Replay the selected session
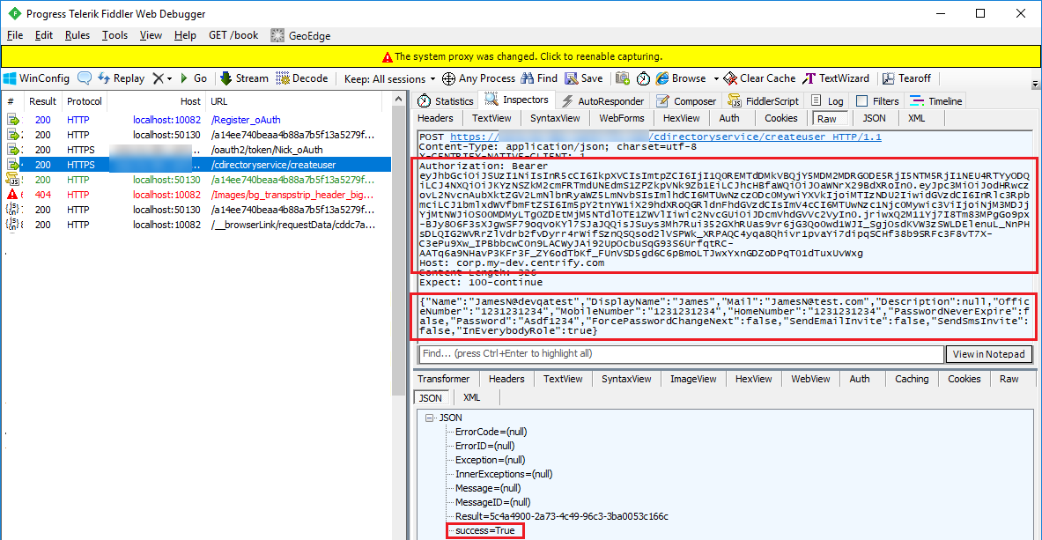This screenshot has height=540, width=1042. click(121, 78)
